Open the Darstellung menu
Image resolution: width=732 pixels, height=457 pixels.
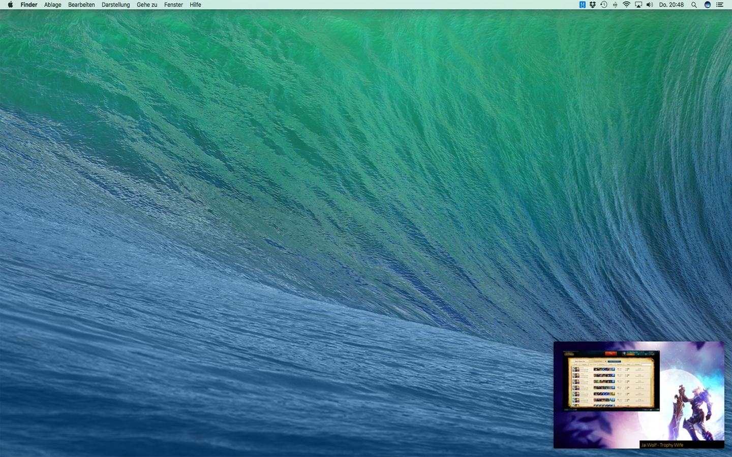[115, 5]
